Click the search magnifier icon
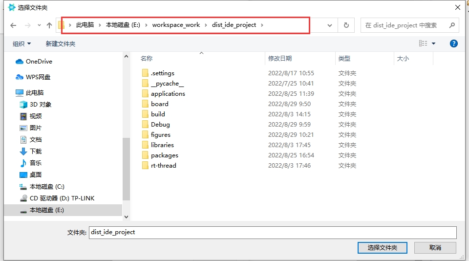469x261 pixels. tap(452, 25)
